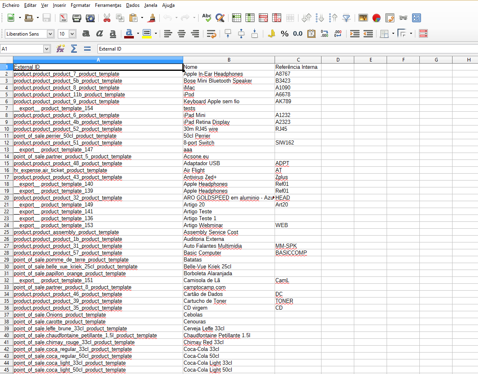Run the spelling check (Abc) tool

click(207, 18)
